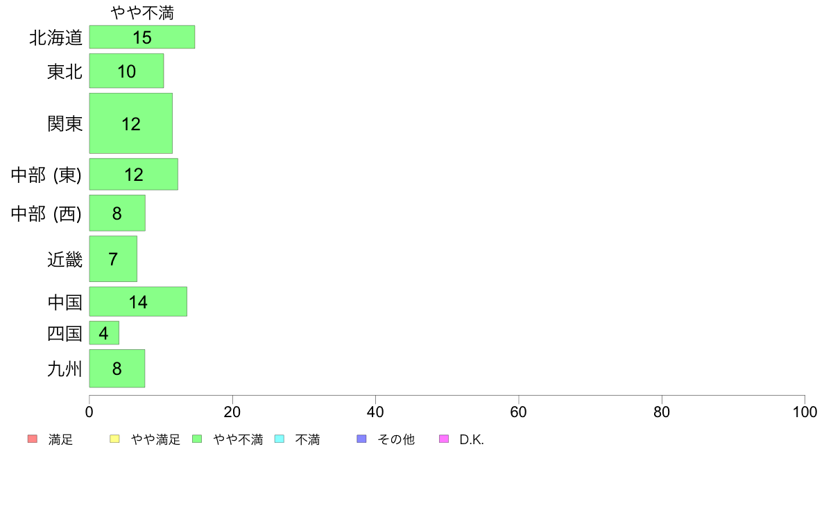Click the D.K. legend text label
This screenshot has height=510, width=824.
pyautogui.click(x=472, y=439)
